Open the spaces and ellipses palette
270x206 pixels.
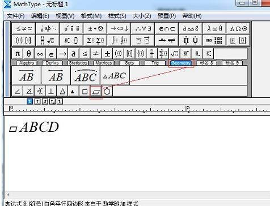(48, 28)
